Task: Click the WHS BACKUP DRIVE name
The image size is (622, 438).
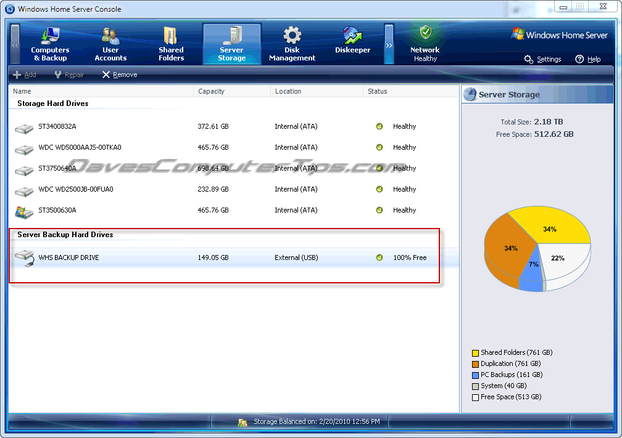Action: (x=68, y=258)
